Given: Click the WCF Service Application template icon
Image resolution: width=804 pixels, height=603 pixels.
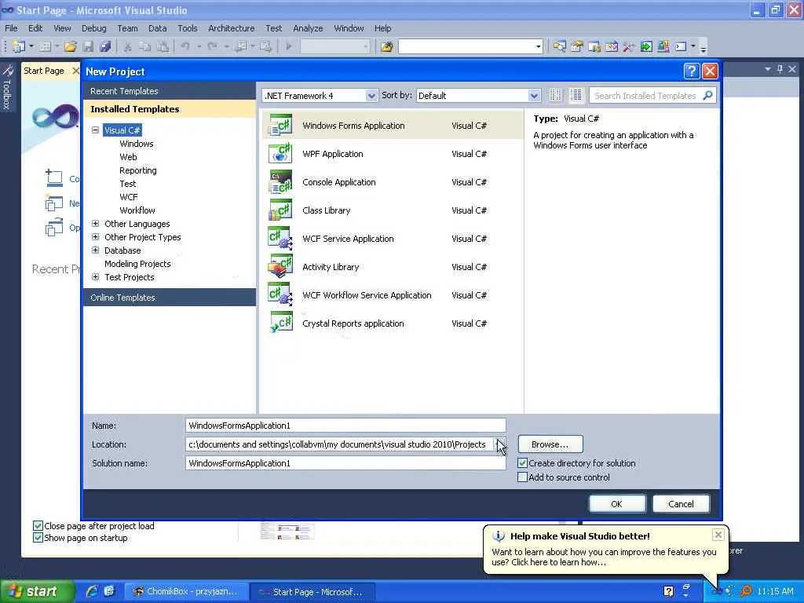Looking at the screenshot, I should [x=280, y=239].
